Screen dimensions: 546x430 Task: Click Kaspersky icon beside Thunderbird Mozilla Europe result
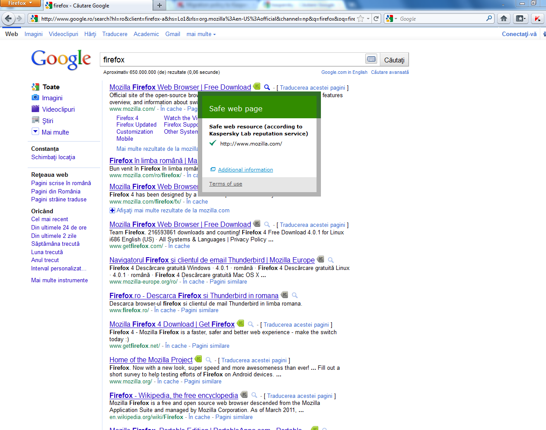320,259
